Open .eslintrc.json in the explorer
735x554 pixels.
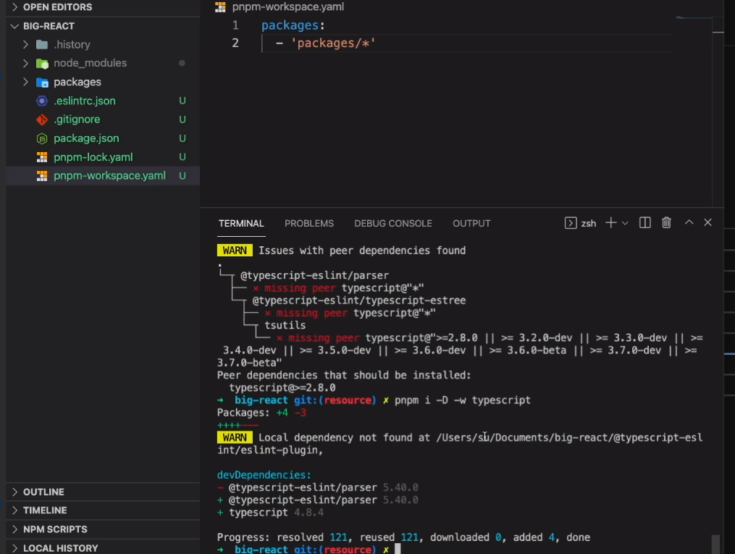pyautogui.click(x=85, y=101)
